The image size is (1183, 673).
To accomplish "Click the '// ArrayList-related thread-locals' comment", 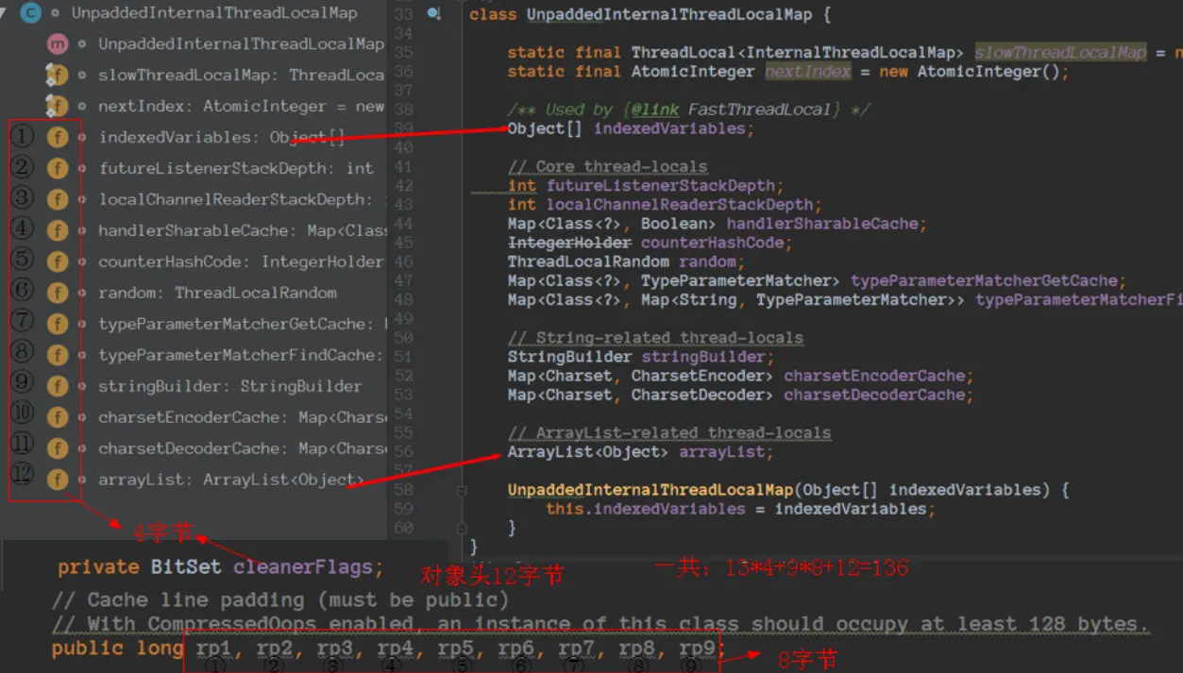I will coord(669,433).
